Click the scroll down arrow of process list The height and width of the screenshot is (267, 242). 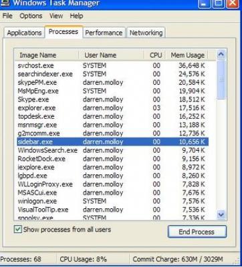point(221,214)
